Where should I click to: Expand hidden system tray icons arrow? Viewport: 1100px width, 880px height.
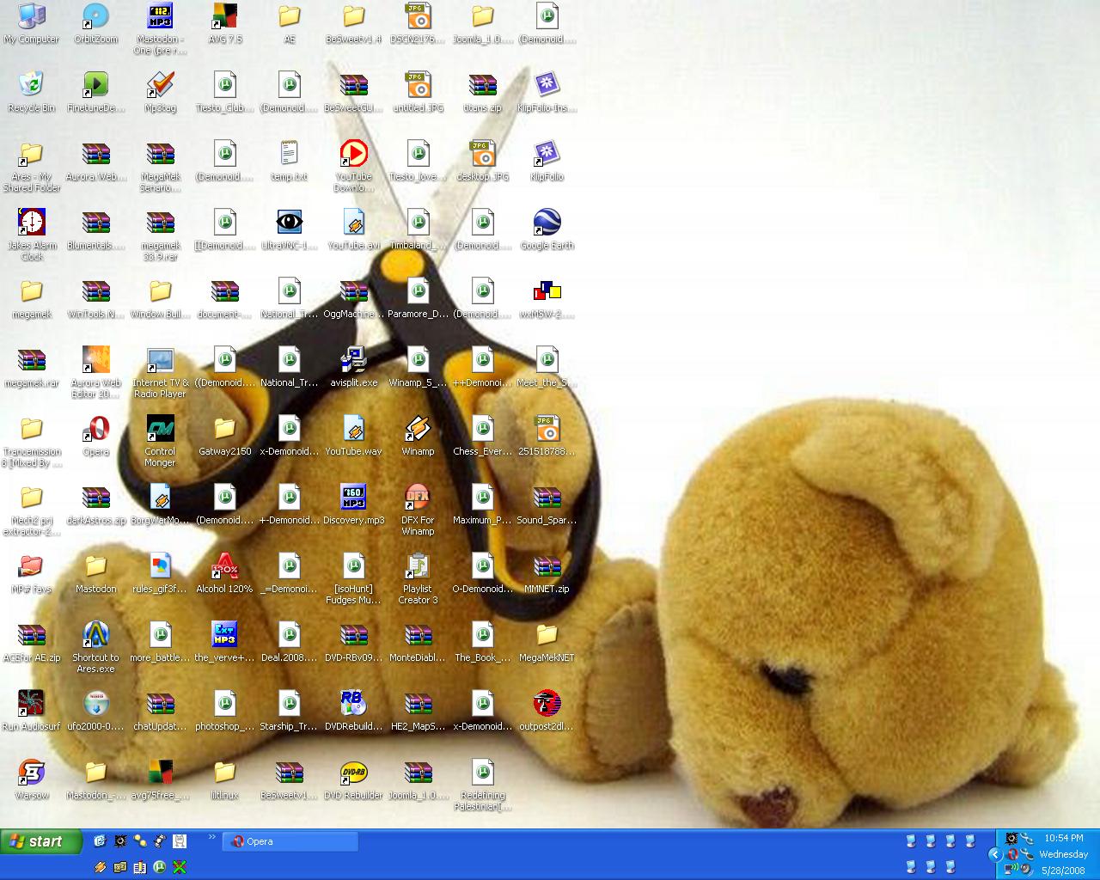click(x=995, y=854)
